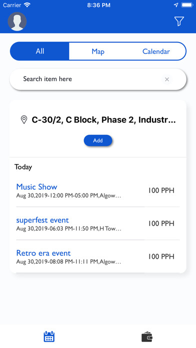Open the wallet bottom tab
The width and height of the screenshot is (196, 348).
(x=147, y=336)
